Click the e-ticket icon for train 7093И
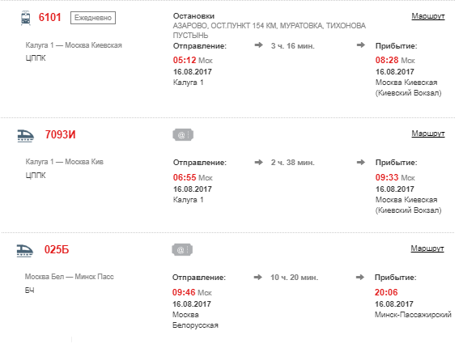 183,135
